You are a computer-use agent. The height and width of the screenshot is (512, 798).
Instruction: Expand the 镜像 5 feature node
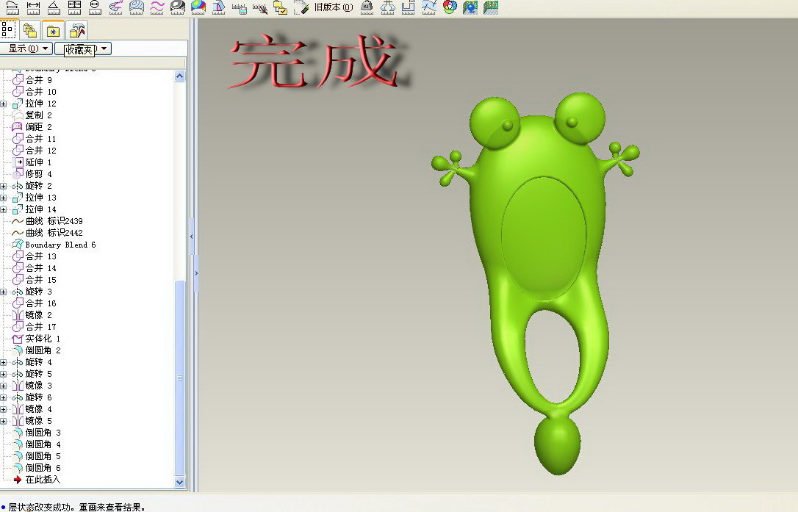click(4, 421)
